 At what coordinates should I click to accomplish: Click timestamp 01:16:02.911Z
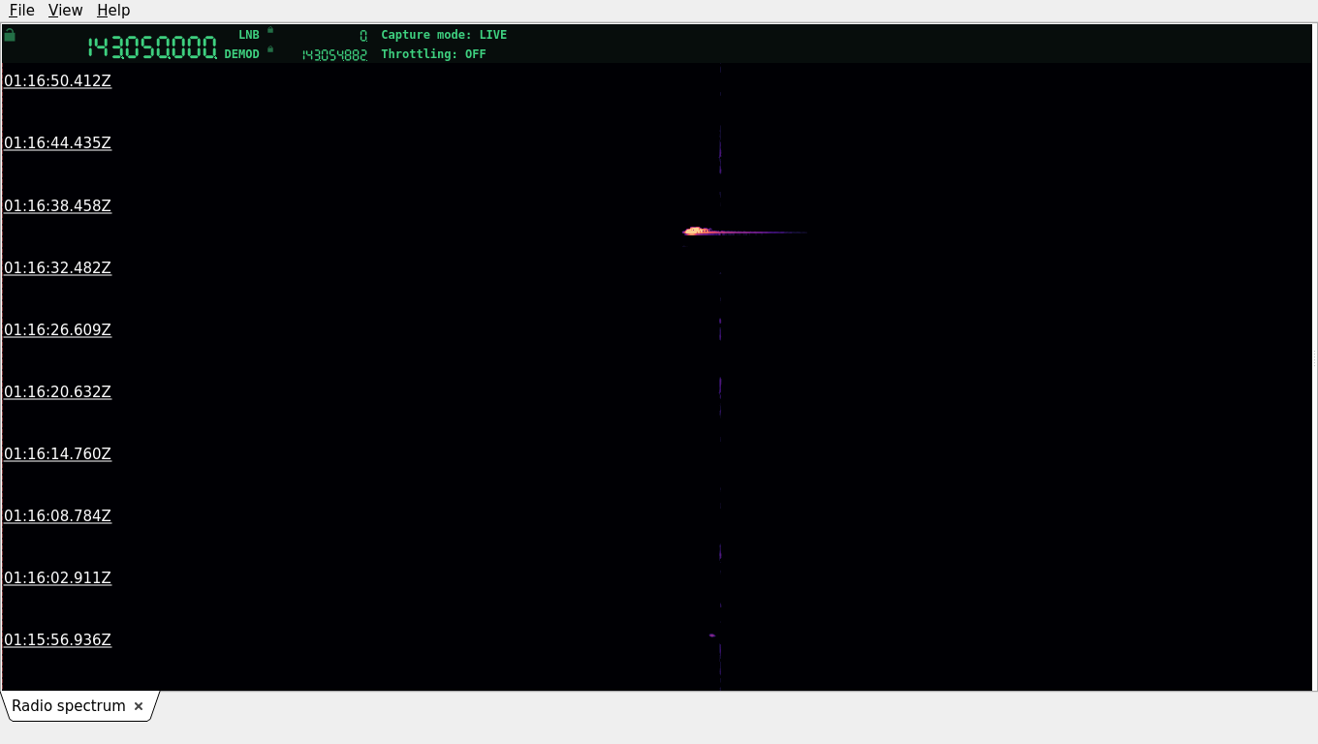[x=58, y=577]
